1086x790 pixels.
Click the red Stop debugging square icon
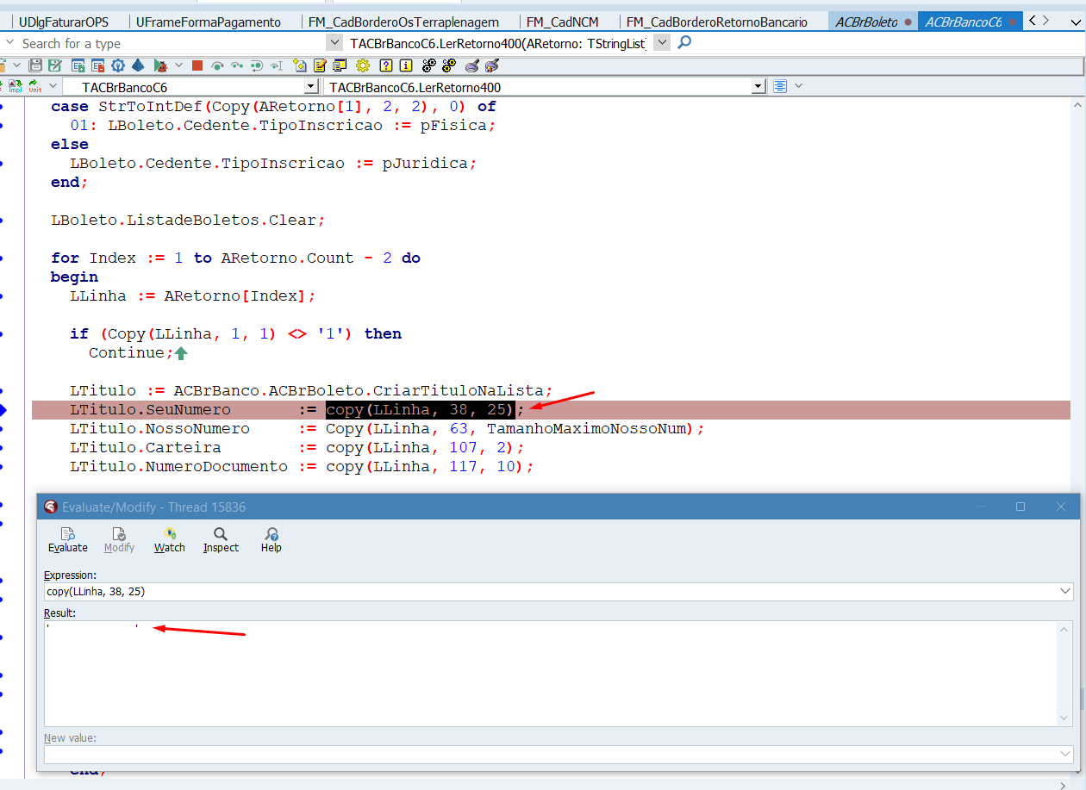pos(197,65)
